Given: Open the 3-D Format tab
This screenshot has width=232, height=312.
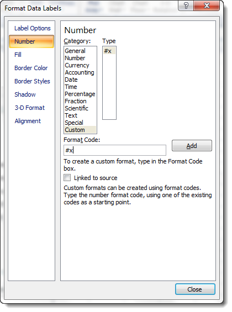Looking at the screenshot, I should (x=30, y=108).
